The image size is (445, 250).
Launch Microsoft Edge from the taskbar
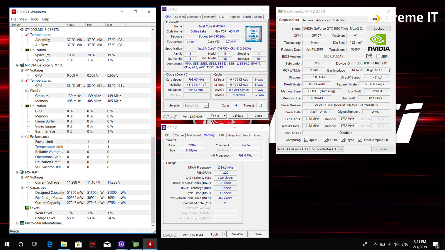50,244
